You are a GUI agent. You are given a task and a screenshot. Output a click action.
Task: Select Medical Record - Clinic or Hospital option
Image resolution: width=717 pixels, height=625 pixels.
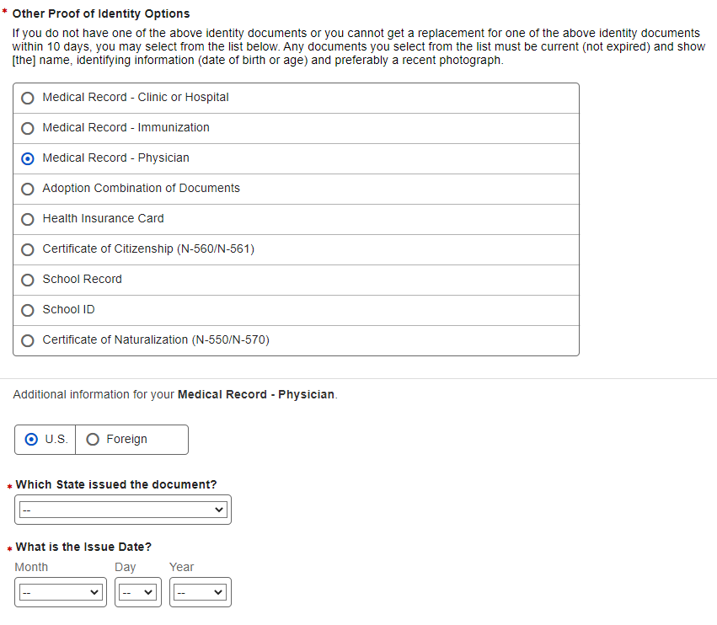coord(28,98)
